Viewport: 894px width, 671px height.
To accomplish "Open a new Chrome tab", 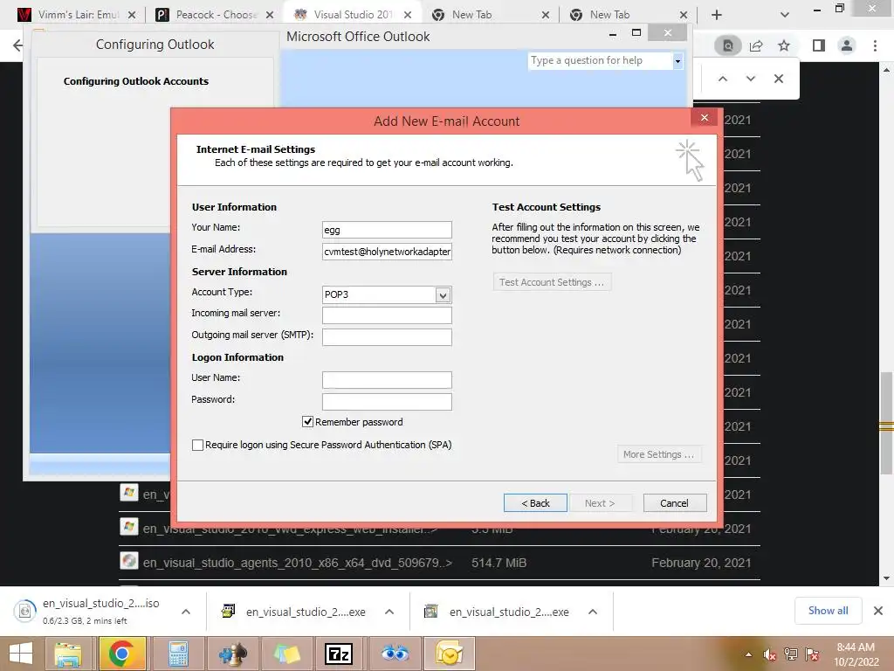I will coord(717,15).
